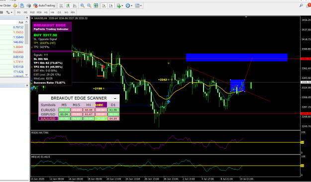This screenshot has height=182, width=311.
Task: Expand the periods dropdown arrow
Action: (131, 6)
